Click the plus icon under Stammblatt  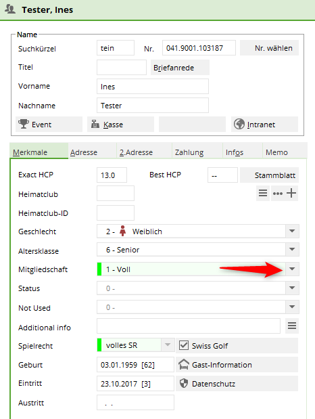(291, 193)
